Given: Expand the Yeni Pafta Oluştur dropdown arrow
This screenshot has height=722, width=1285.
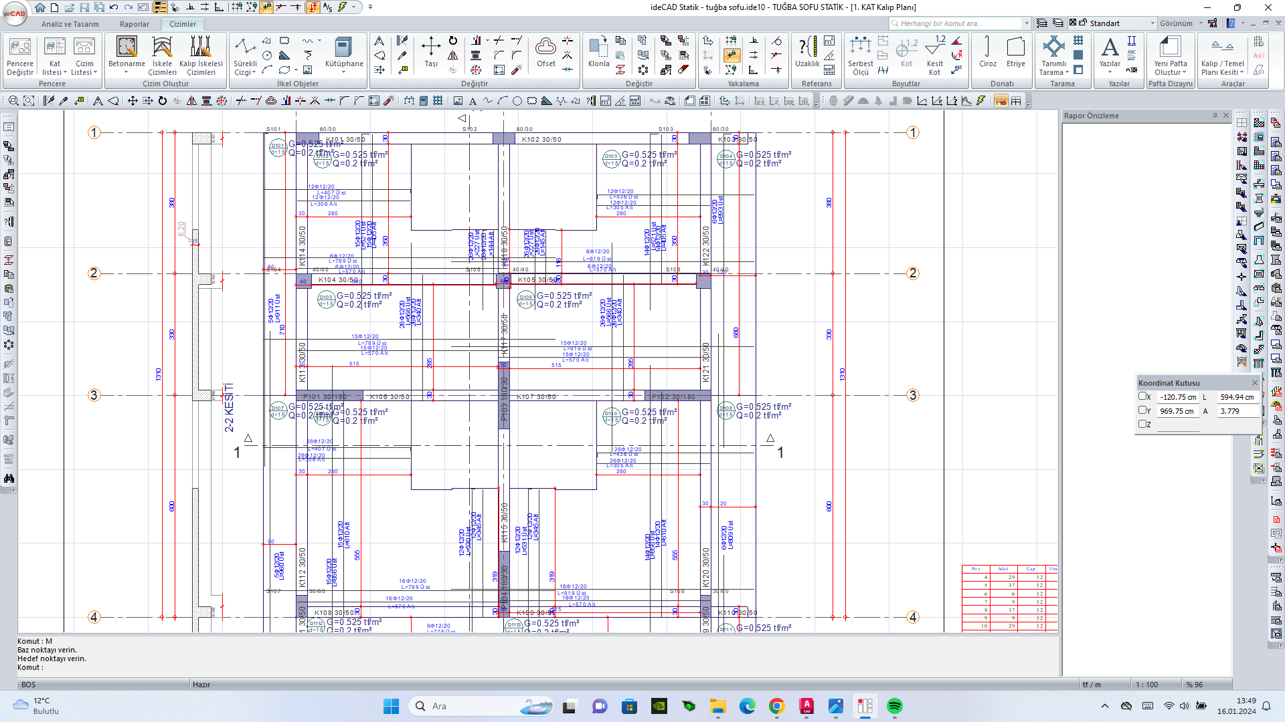Looking at the screenshot, I should tap(1185, 73).
